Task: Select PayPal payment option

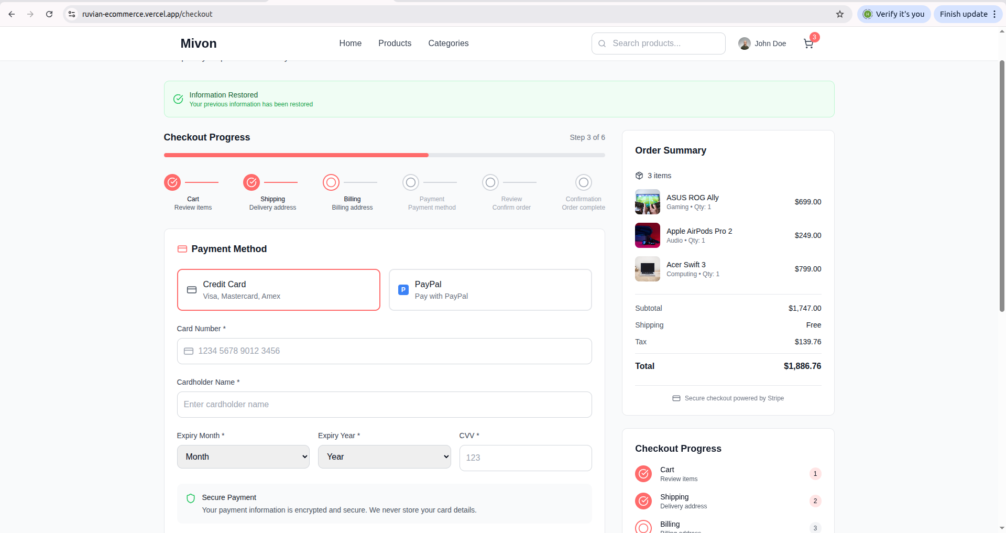Action: tap(490, 290)
